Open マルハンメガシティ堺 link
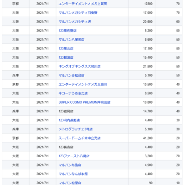Image resolution: width=185 pixels, height=185 pixels. (74, 22)
